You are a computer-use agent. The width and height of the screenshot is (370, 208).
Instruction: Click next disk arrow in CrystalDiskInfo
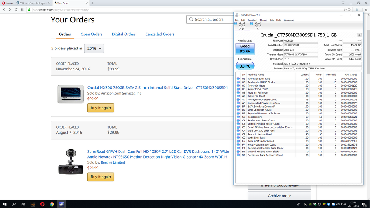(x=360, y=35)
